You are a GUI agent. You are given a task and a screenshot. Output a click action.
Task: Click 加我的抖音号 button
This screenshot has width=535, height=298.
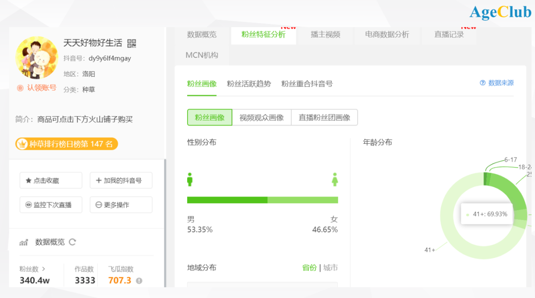[x=121, y=180]
